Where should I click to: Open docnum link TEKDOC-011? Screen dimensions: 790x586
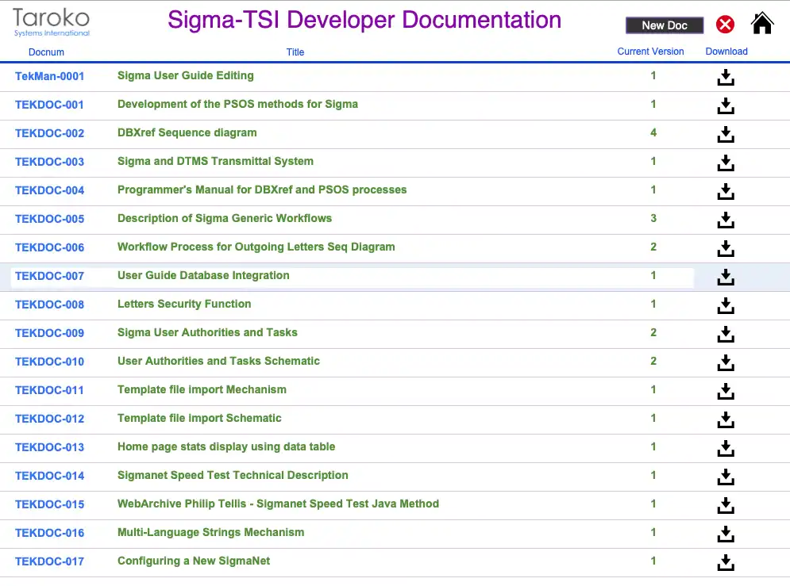(x=49, y=390)
